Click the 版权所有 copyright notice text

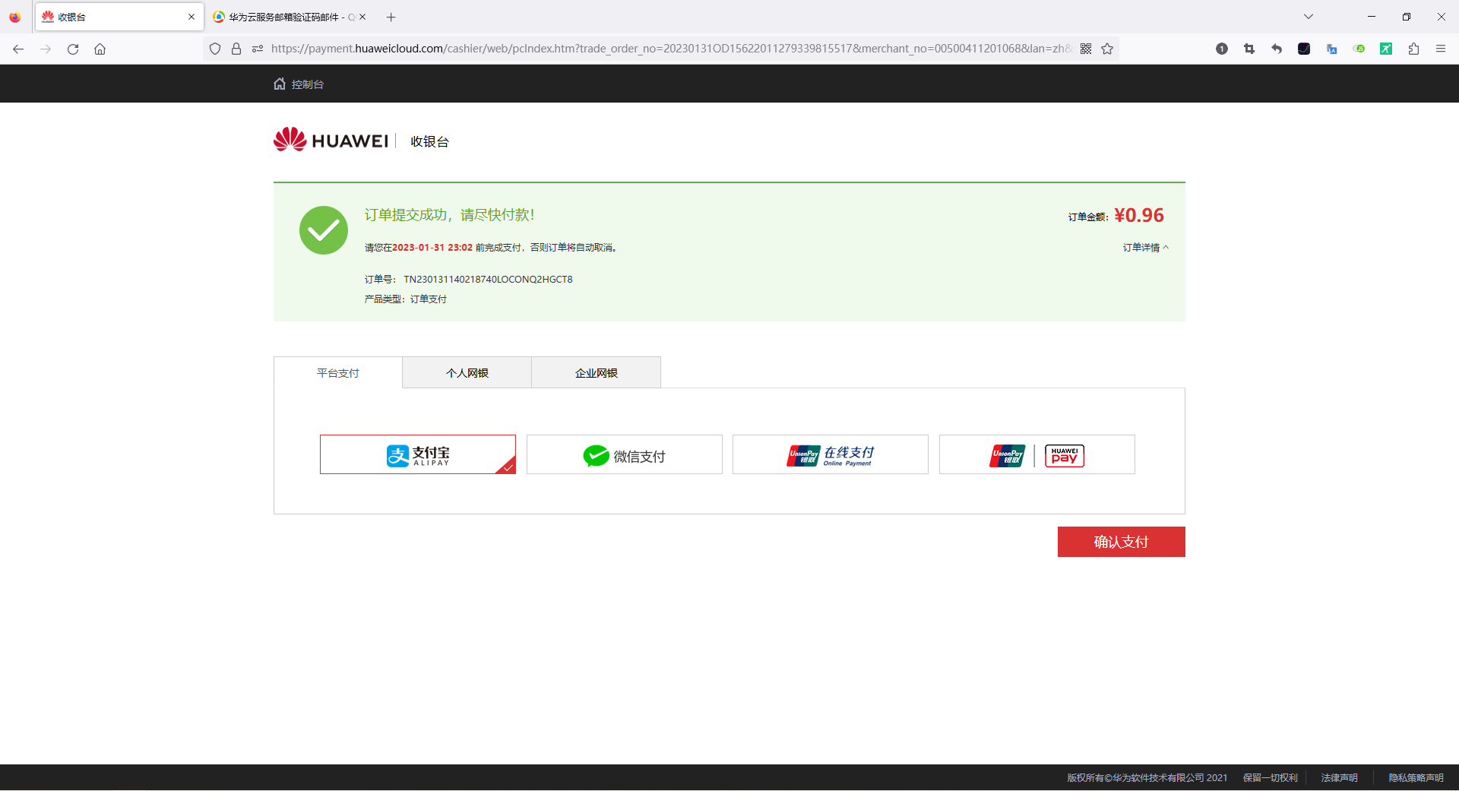[1147, 777]
